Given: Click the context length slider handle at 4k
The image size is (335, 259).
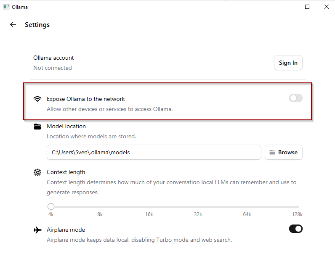Looking at the screenshot, I should pyautogui.click(x=51, y=206).
